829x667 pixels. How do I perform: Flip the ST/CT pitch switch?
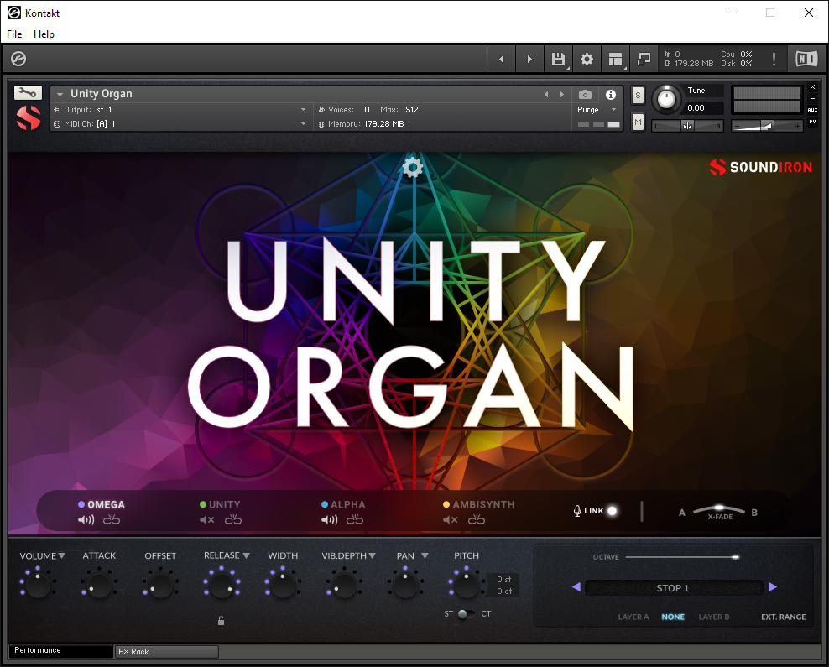tap(466, 613)
